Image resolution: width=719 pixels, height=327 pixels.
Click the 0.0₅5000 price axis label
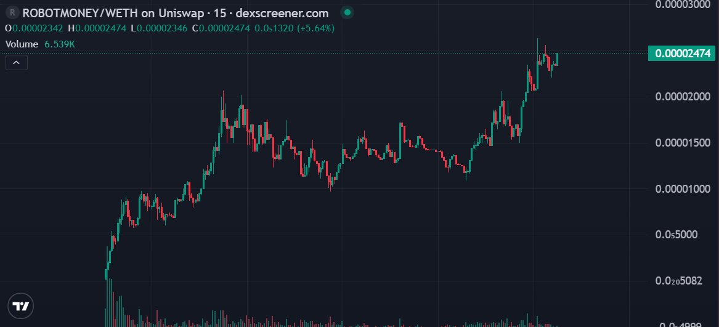pyautogui.click(x=676, y=235)
